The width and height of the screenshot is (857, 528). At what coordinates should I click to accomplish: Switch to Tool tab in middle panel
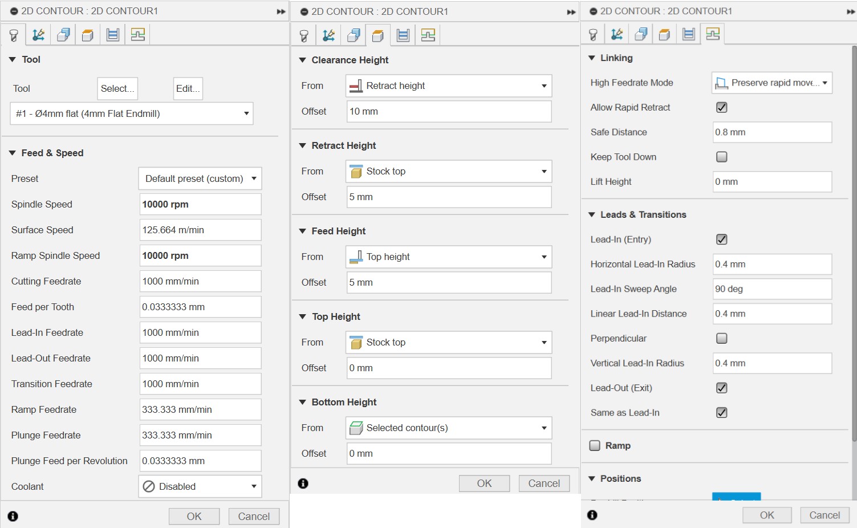pos(304,35)
